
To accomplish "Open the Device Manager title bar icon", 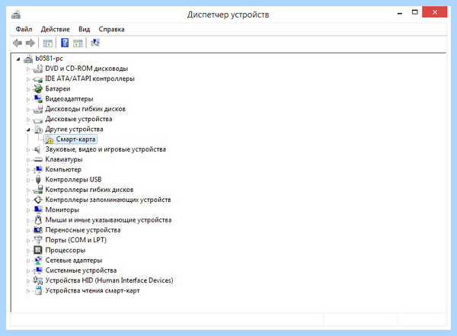I will pos(16,14).
